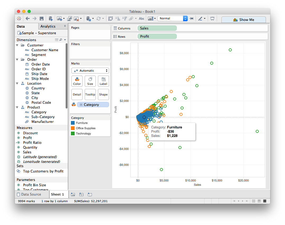Click the view cards chart icon
Screen dimensions: 285x225
click(151, 19)
